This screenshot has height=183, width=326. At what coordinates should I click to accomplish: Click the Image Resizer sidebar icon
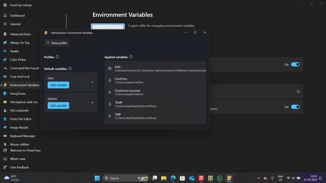click(x=5, y=128)
